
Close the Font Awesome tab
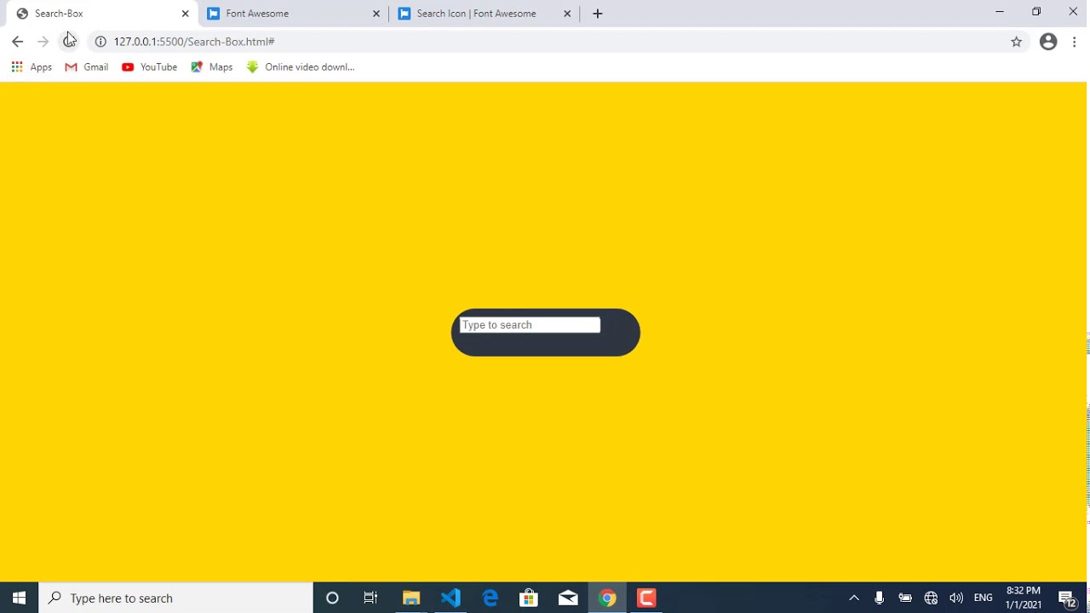(376, 14)
